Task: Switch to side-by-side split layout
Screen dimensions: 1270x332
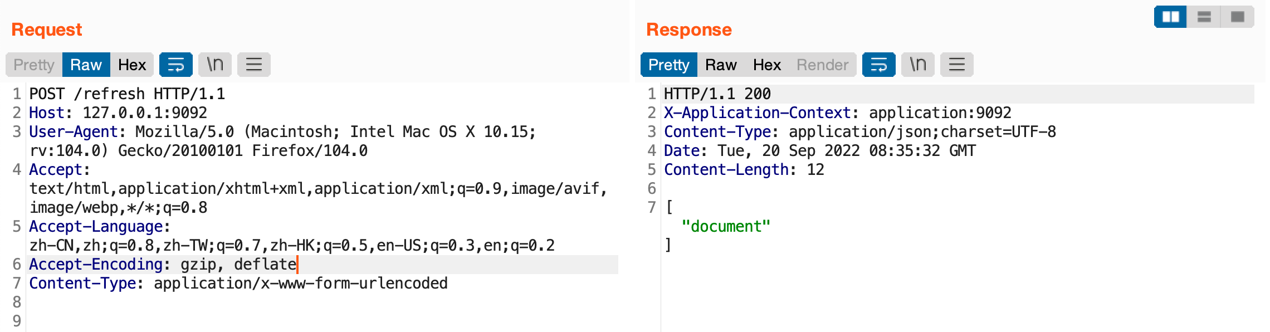Action: click(1170, 17)
